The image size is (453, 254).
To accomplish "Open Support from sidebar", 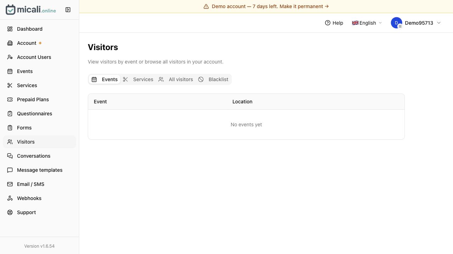I will click(39, 212).
